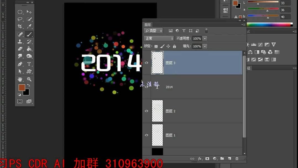Viewport: 298px width, 168px height.
Task: Hide the 图层 2 layer
Action: tap(147, 111)
